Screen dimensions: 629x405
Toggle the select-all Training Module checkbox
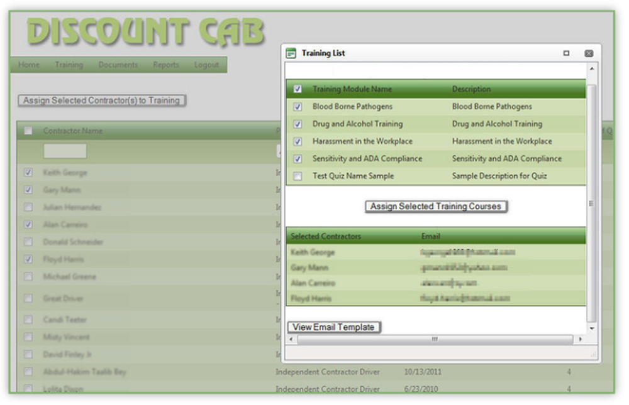coord(298,89)
